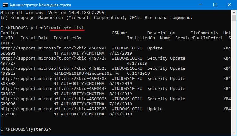Minimize the command prompt window
Image resolution: width=237 pixels, height=136 pixels.
pyautogui.click(x=201, y=5)
